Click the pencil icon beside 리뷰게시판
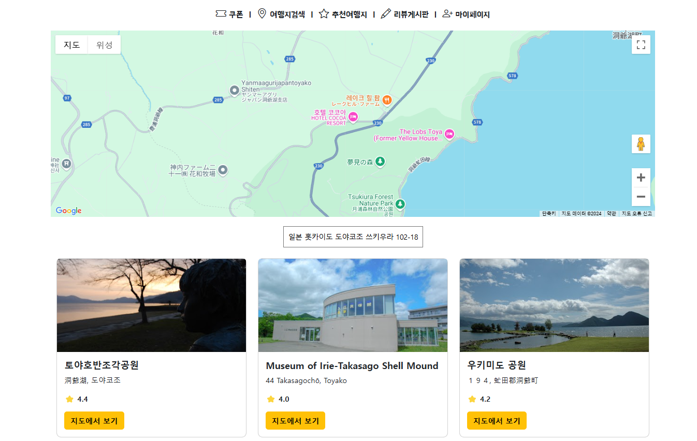Viewport: 697px width, 441px height. tap(386, 14)
